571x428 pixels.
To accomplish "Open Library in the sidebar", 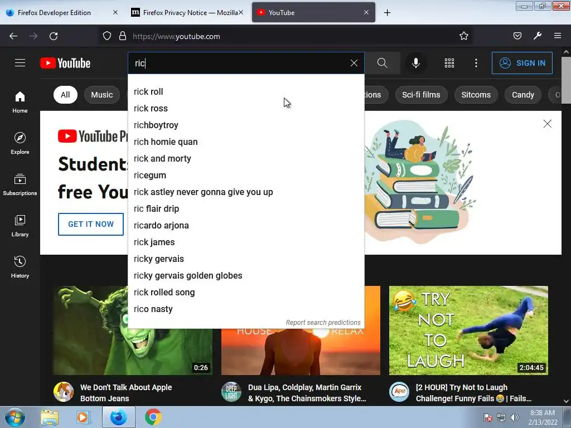I will [20, 226].
